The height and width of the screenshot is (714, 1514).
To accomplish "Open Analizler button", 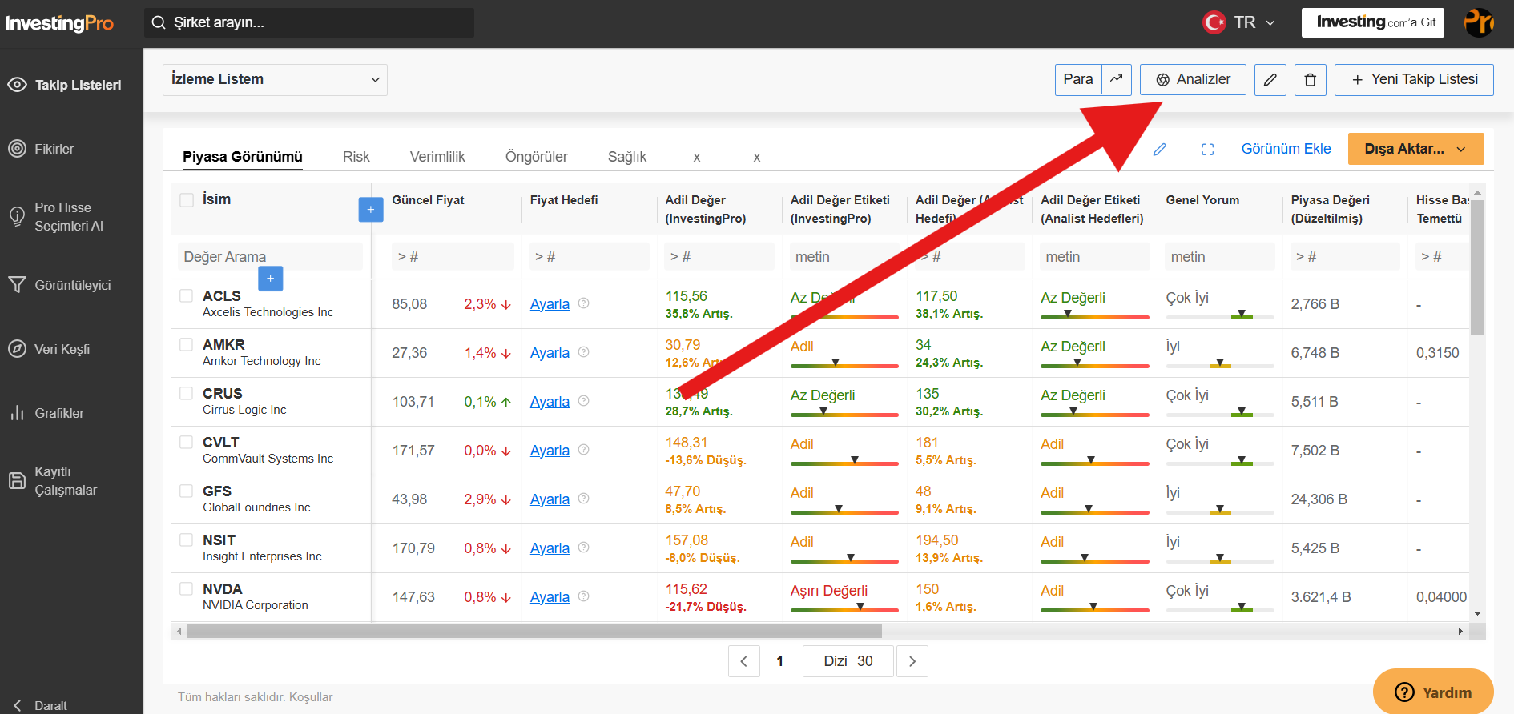I will 1193,79.
